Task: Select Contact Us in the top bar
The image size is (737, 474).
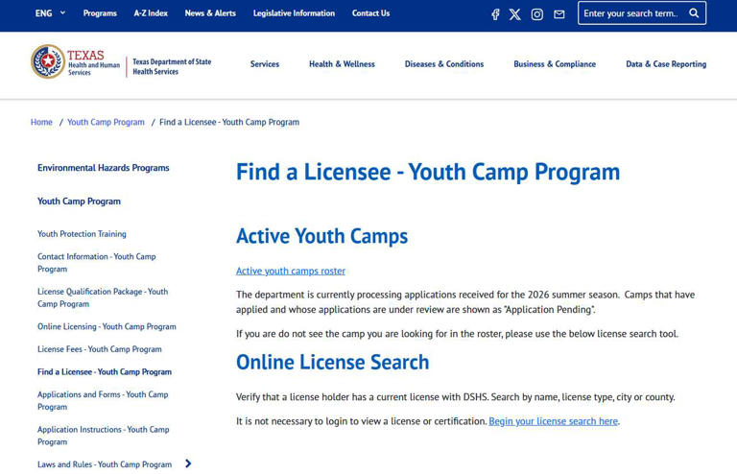Action: click(370, 13)
